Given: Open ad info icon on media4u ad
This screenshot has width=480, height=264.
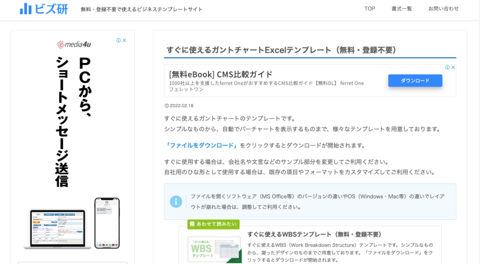Looking at the screenshot, I should click(118, 40).
